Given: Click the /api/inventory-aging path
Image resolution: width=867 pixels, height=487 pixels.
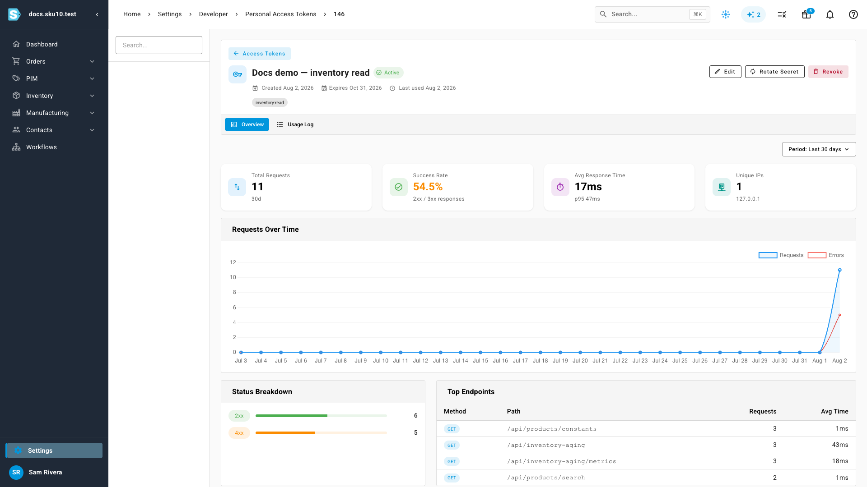Looking at the screenshot, I should pyautogui.click(x=546, y=445).
